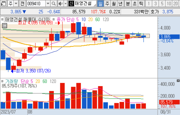Select interval 10 button
180x115 pixels.
(x=169, y=4)
